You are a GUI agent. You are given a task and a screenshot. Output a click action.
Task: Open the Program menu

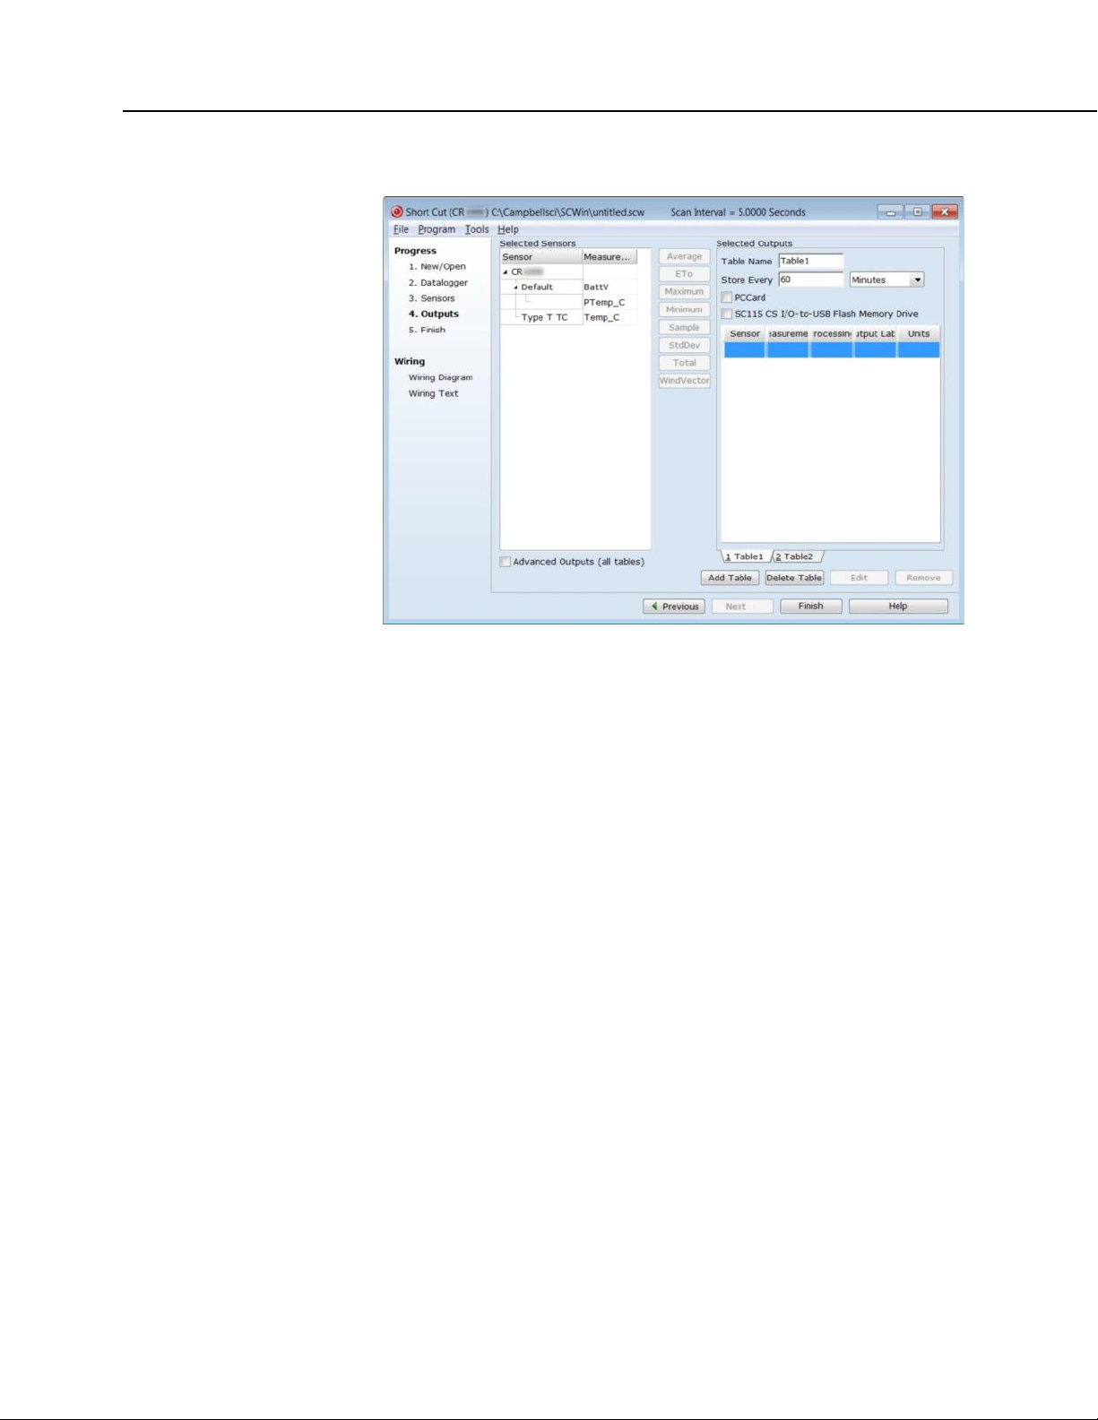[437, 229]
